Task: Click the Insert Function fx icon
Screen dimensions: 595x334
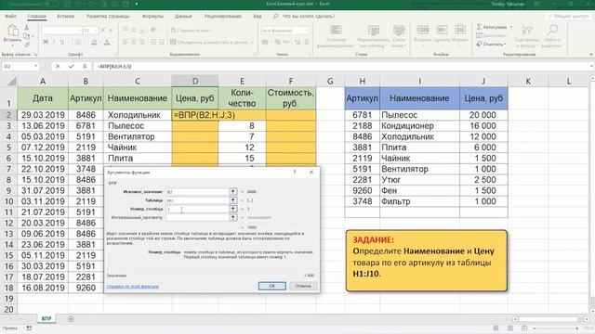Action: point(85,66)
